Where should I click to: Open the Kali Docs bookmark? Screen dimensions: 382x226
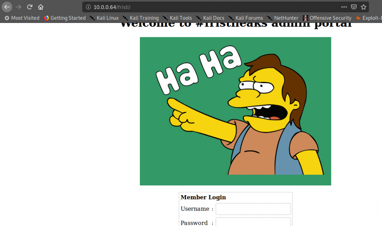(210, 18)
